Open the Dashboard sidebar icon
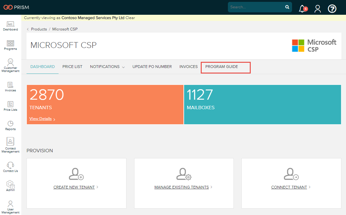The image size is (346, 215). tap(10, 26)
